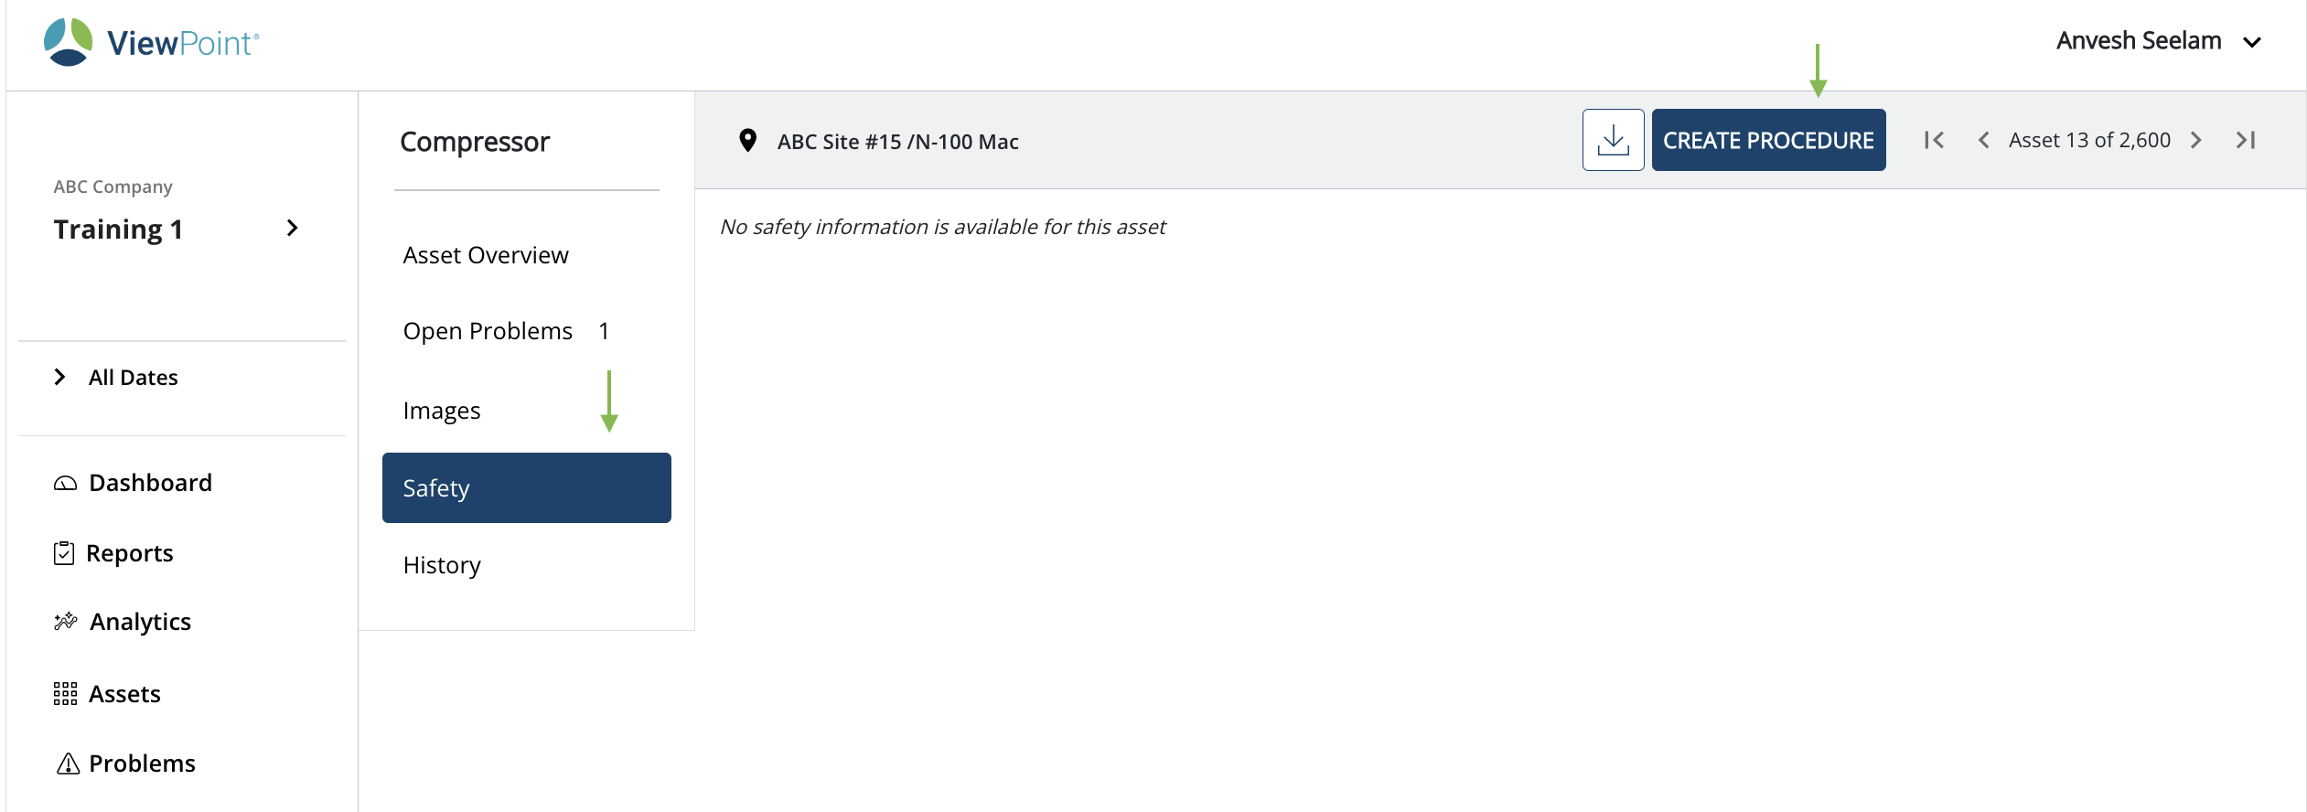Open the Reports section

coord(129,553)
